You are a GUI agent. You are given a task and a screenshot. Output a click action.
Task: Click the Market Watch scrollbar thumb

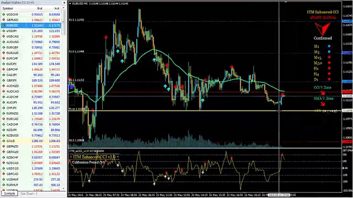(x=64, y=22)
